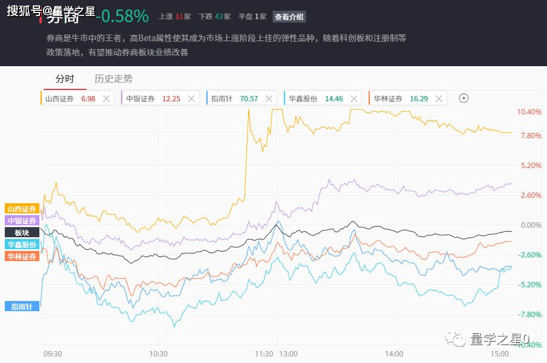
Task: Select the 山西证券 stock chip
Action: pos(60,99)
